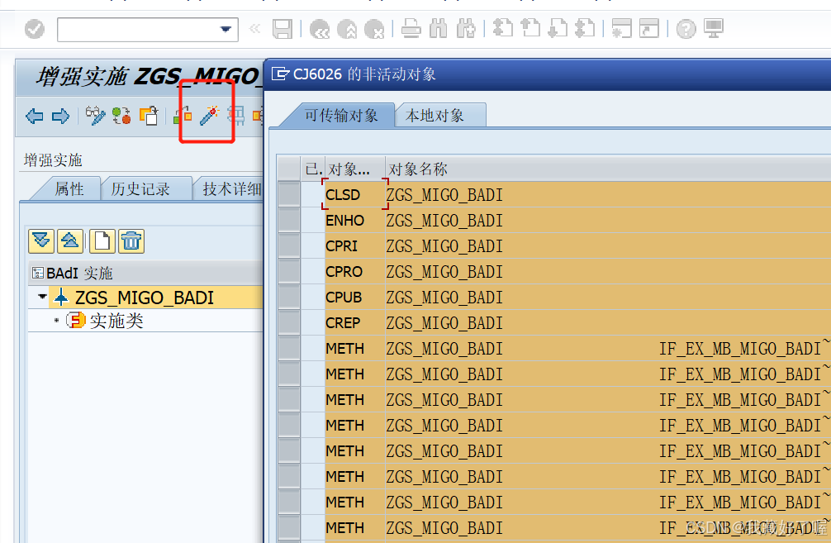Viewport: 831px width, 543px height.
Task: Click the Cancel icon with X mark
Action: 374,29
